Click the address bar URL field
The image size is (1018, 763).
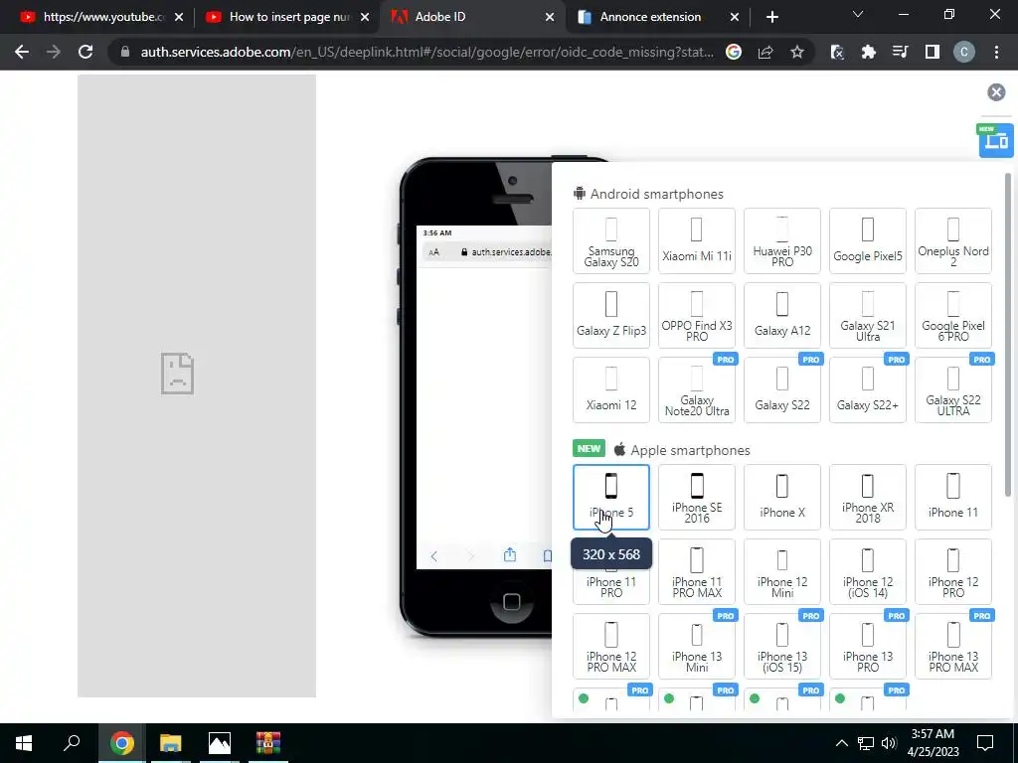pos(426,52)
